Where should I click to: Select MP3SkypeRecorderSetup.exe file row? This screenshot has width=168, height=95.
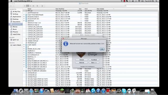pos(90,69)
